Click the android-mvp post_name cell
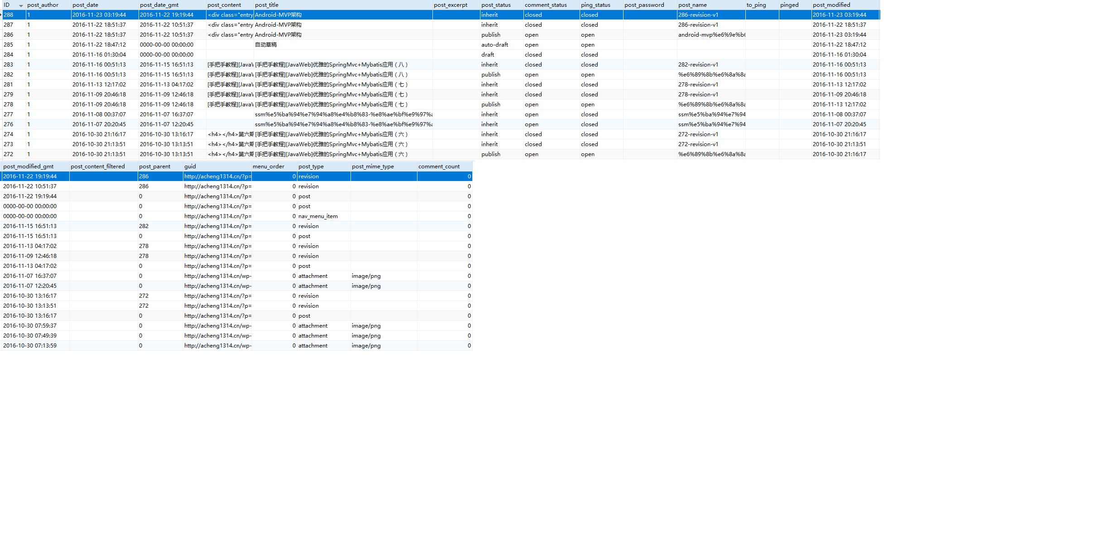The width and height of the screenshot is (1099, 543). (711, 35)
